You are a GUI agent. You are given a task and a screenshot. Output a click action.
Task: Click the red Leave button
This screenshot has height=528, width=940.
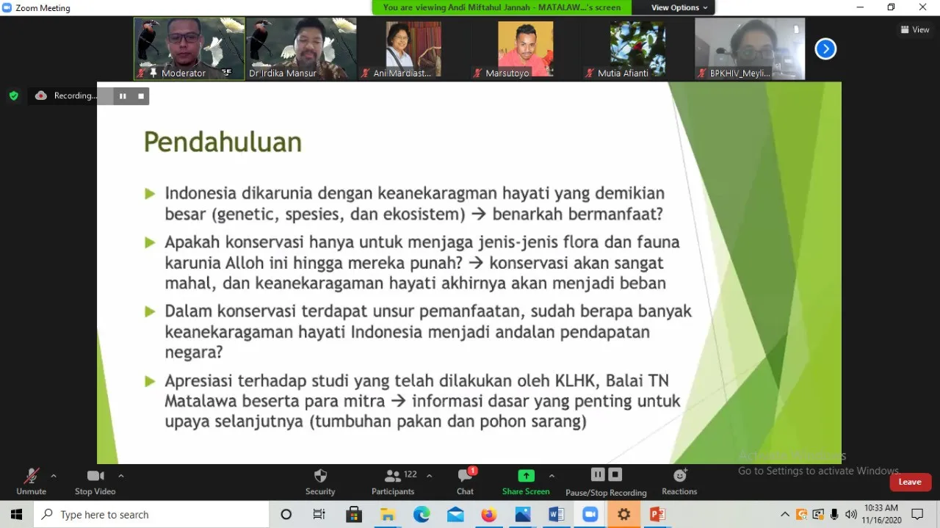[910, 482]
